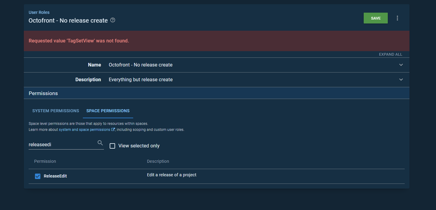Click the Permission column header
The image size is (436, 210).
(x=45, y=161)
